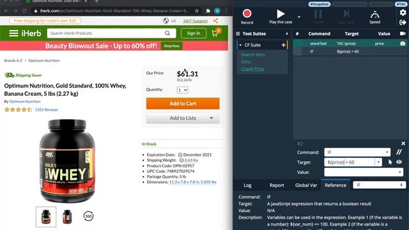Click the camera icon in storeText row
Image resolution: width=409 pixels, height=230 pixels.
[x=403, y=43]
